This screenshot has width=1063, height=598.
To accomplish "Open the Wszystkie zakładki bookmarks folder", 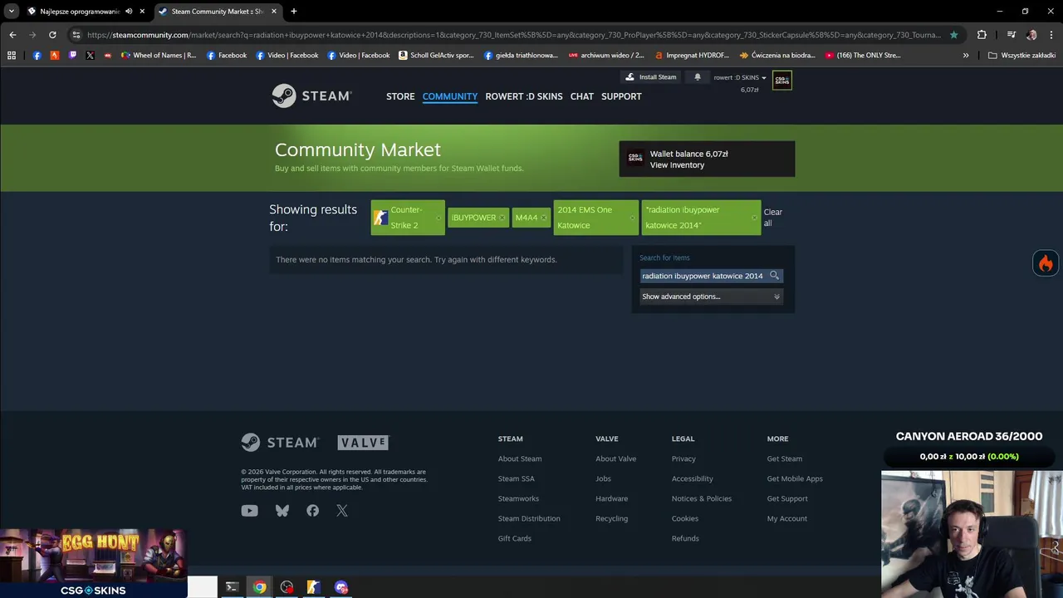I will [1021, 56].
